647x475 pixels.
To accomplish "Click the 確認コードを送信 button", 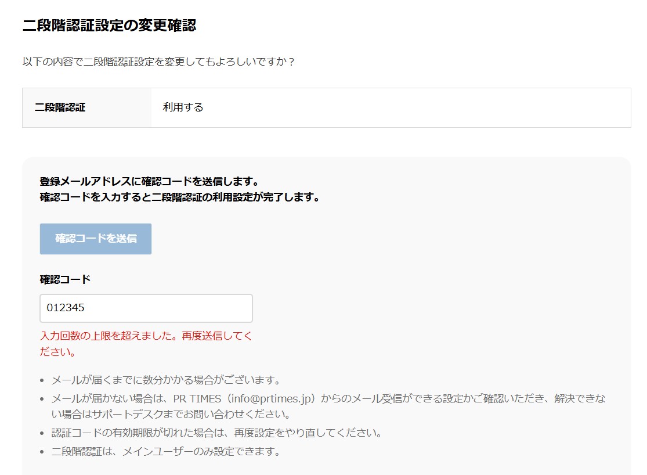I will [x=95, y=238].
